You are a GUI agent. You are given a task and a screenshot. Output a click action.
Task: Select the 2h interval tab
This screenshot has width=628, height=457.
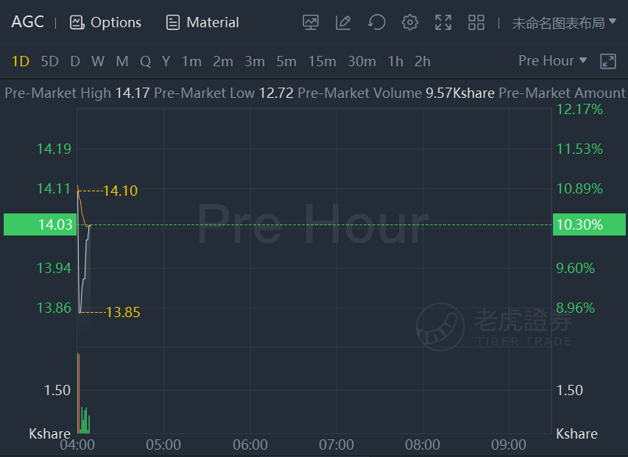[423, 62]
